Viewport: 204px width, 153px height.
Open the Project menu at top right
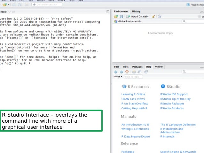(x=195, y=5)
